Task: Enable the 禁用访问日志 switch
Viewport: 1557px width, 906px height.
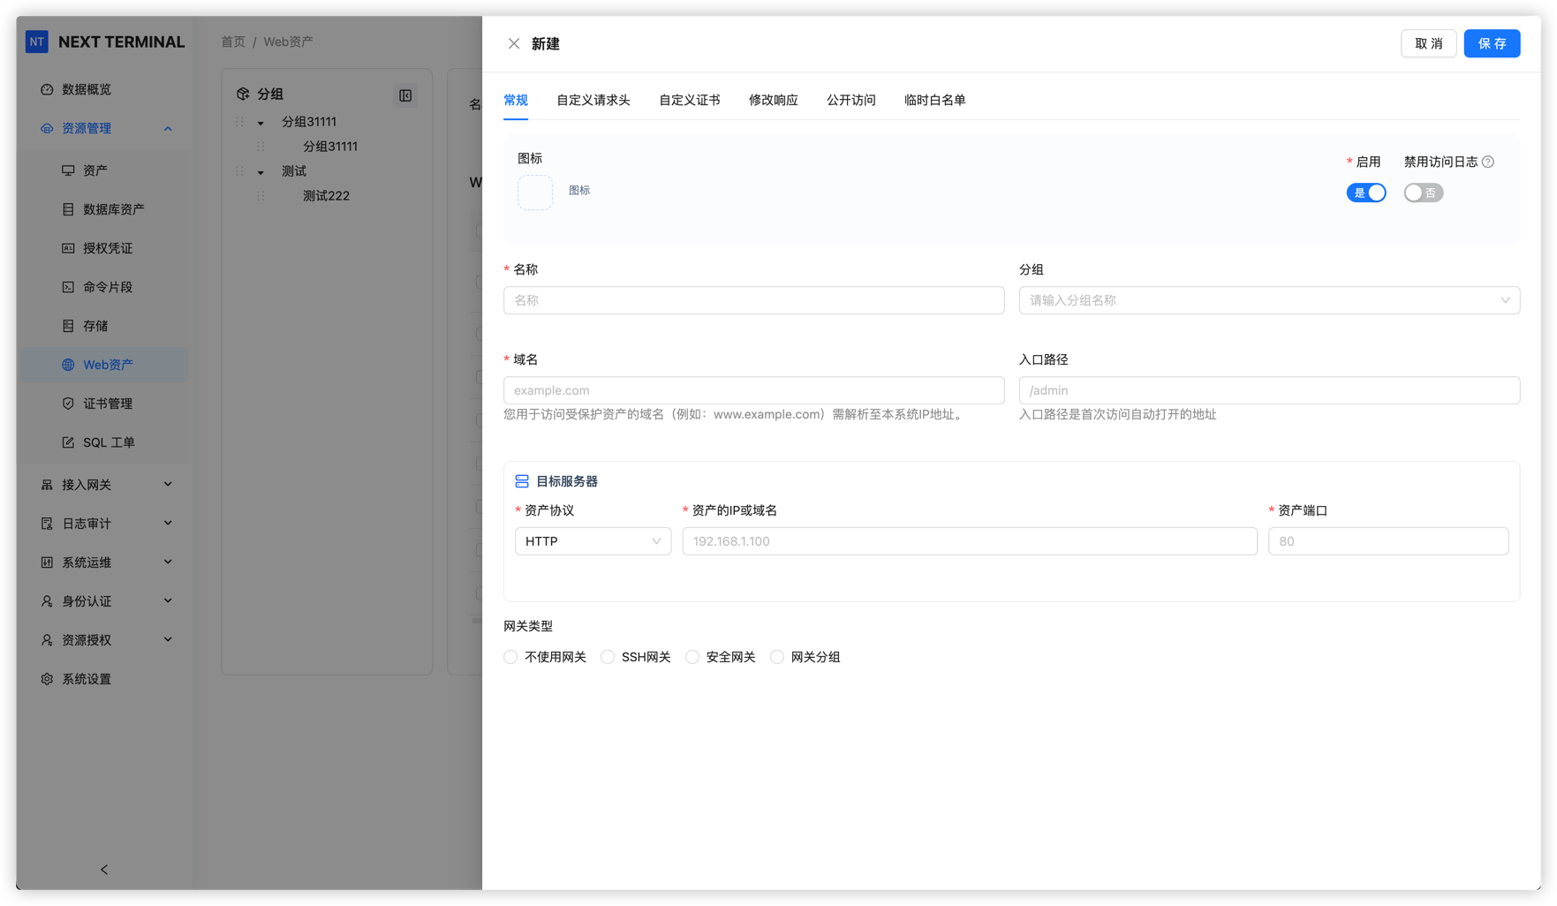Action: pyautogui.click(x=1423, y=193)
